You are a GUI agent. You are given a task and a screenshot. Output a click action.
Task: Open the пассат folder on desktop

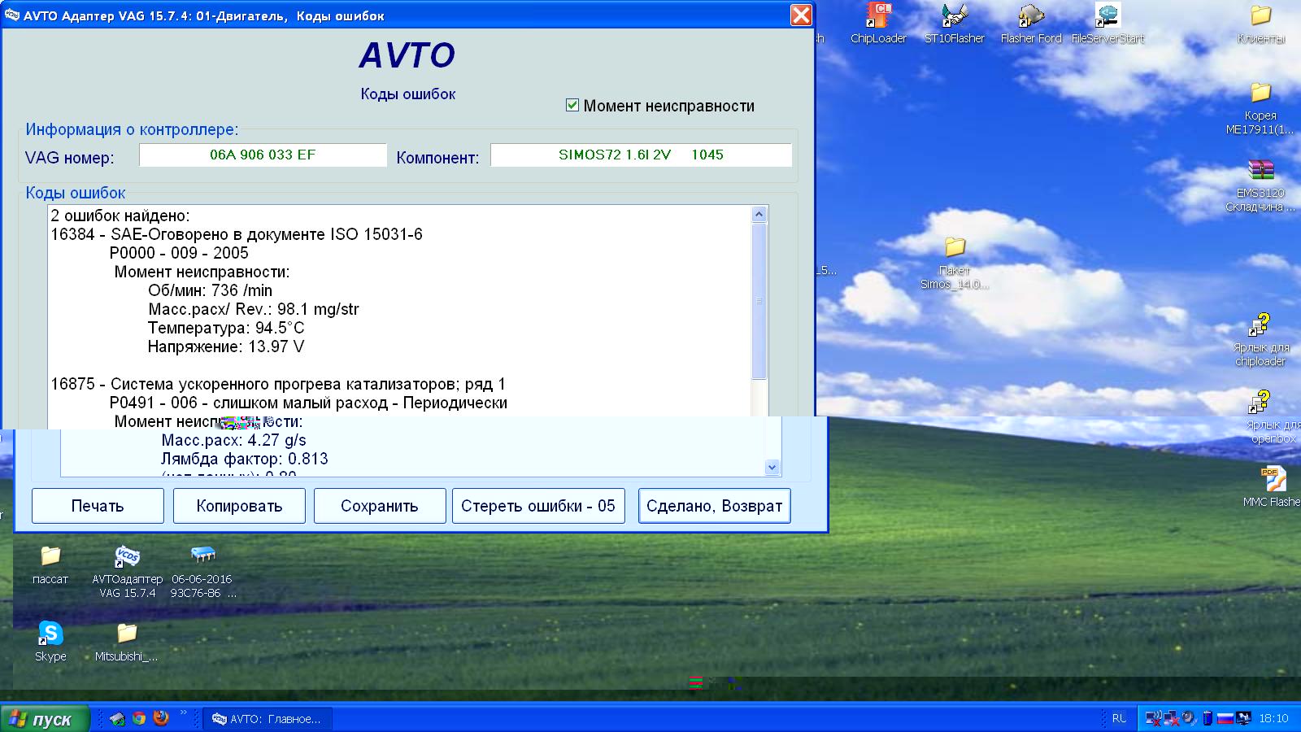50,557
